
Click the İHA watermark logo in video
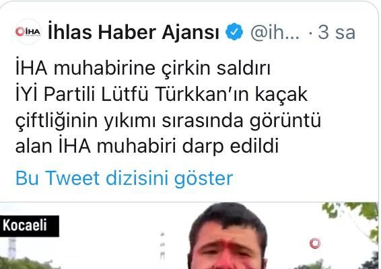[x=315, y=243]
